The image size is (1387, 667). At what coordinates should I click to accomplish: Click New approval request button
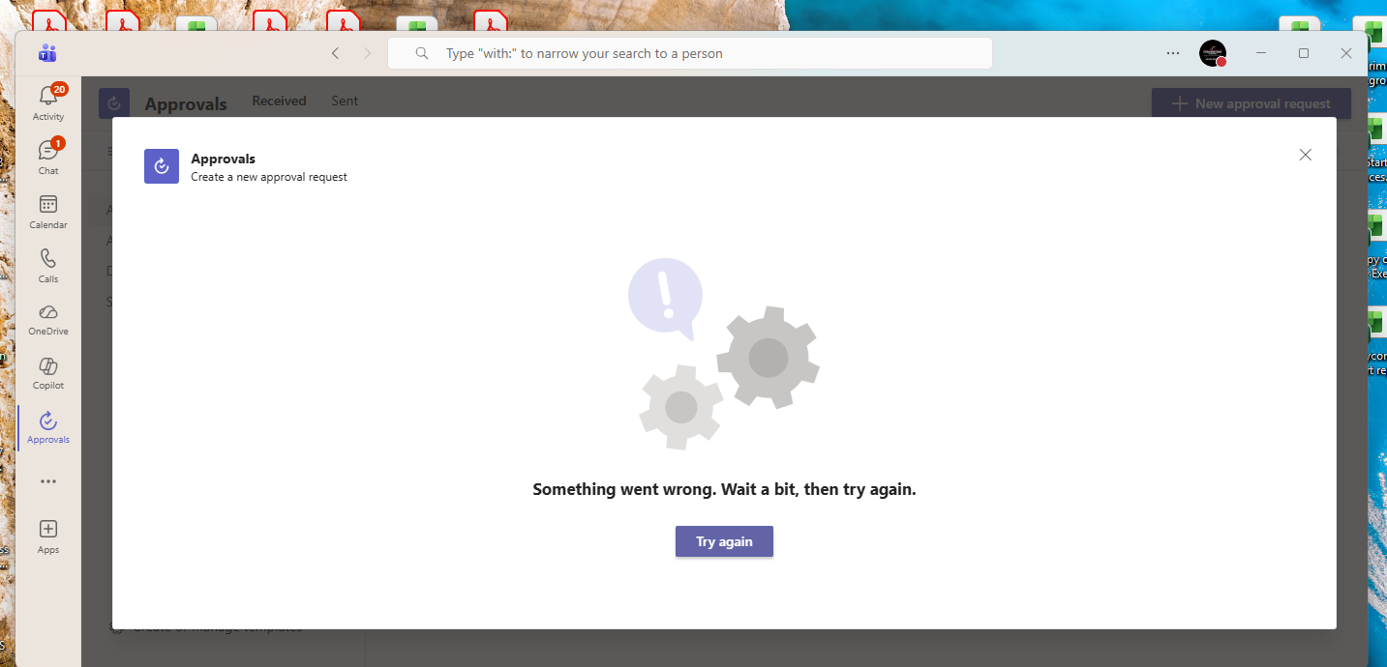pos(1251,103)
